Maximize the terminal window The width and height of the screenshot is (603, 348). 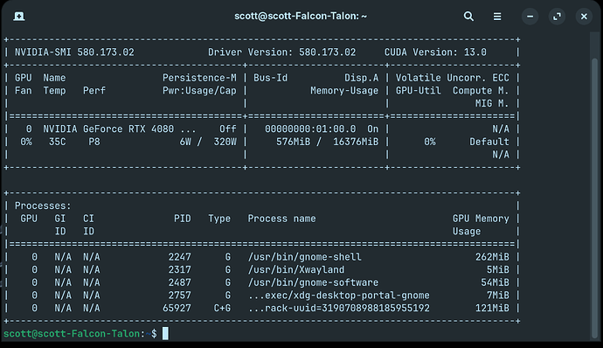557,16
